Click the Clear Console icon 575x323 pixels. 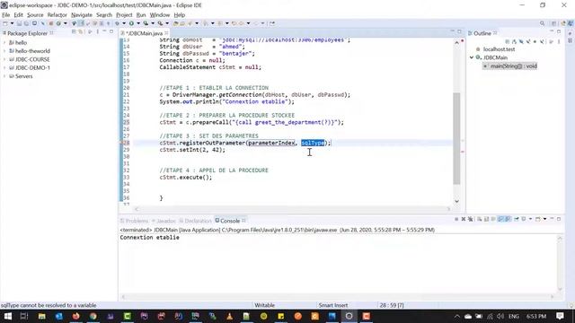(479, 219)
